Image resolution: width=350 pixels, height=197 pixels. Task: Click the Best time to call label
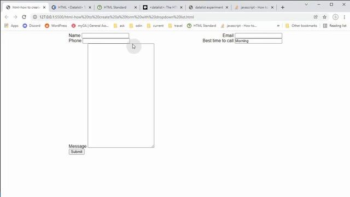(x=218, y=40)
